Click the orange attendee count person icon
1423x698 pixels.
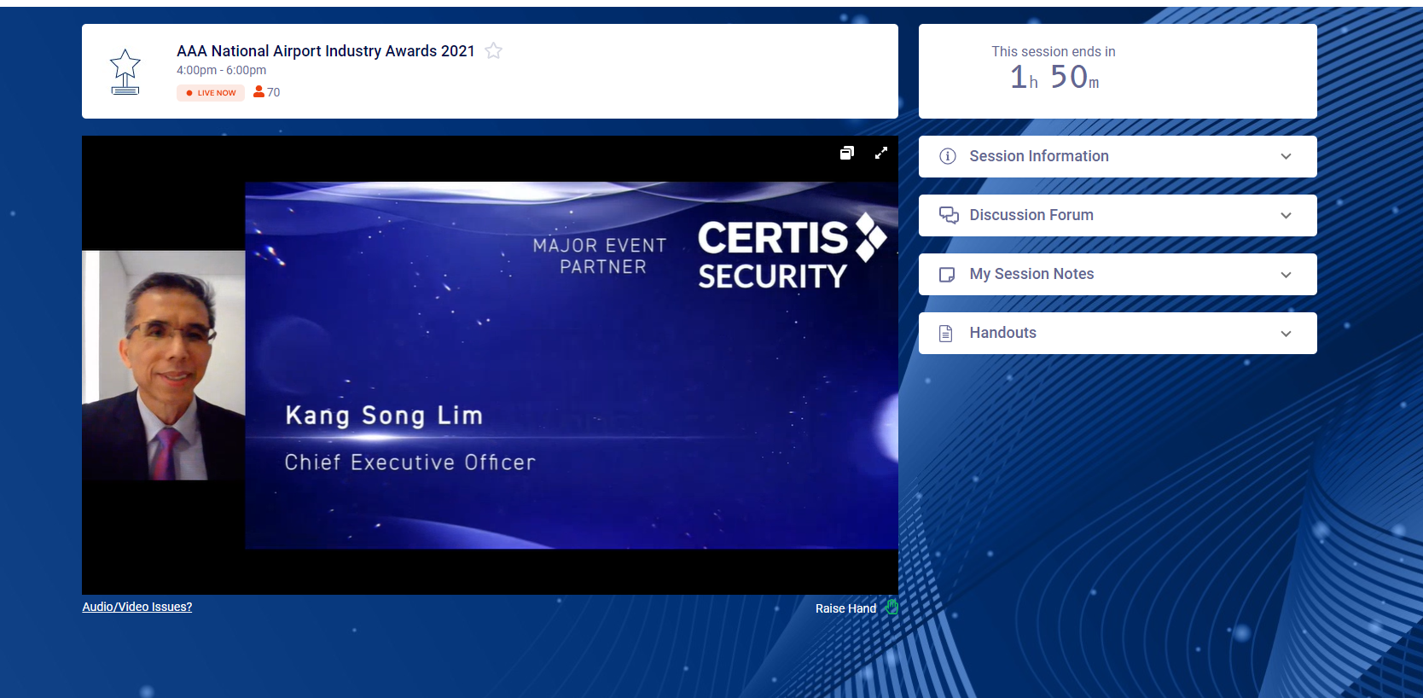(x=258, y=92)
